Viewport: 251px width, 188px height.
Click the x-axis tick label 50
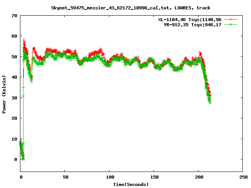click(65, 177)
